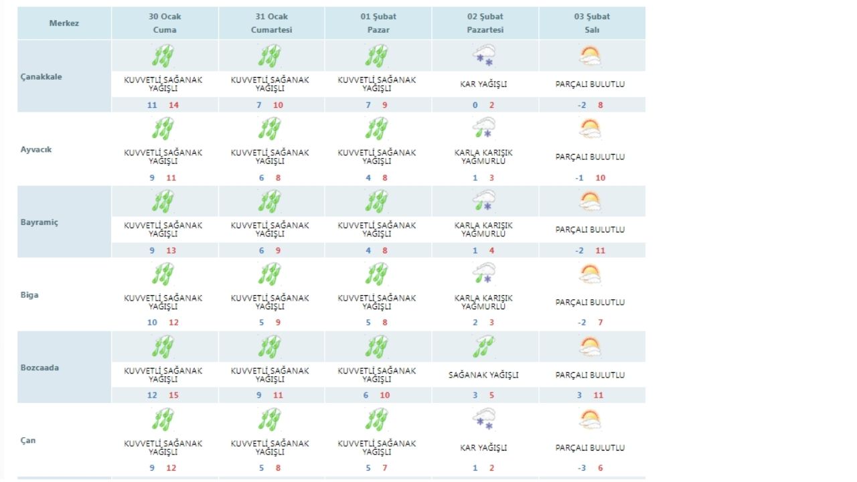Click the 30 Ocak Cuma column header
The image size is (857, 482).
point(164,23)
